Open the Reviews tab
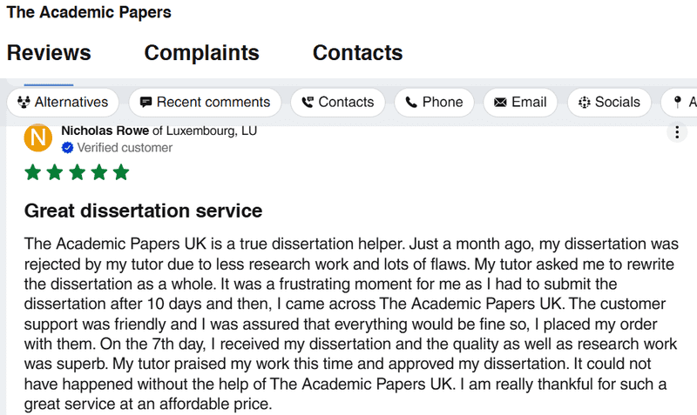 click(x=49, y=53)
